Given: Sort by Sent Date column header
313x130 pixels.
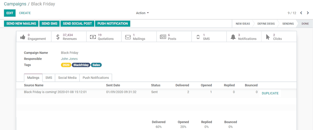Looking at the screenshot, I should [x=113, y=85].
